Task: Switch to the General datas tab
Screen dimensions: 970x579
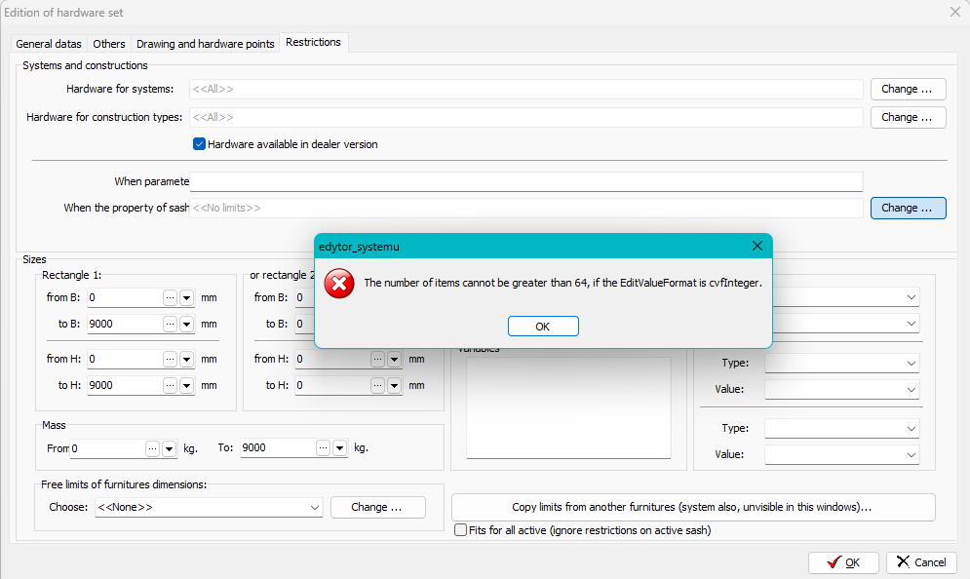Action: [x=49, y=44]
